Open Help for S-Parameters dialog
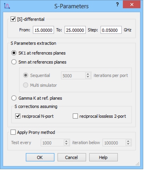Screen dimensions: 144x170 [103, 157]
